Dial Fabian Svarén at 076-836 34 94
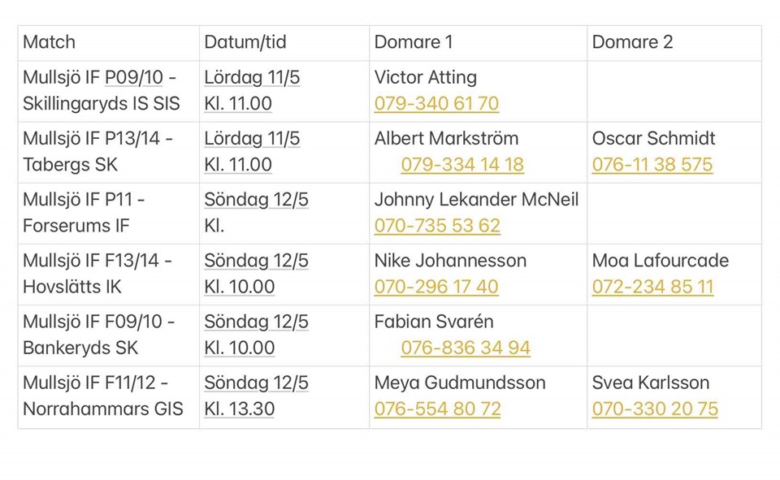 [x=465, y=348]
